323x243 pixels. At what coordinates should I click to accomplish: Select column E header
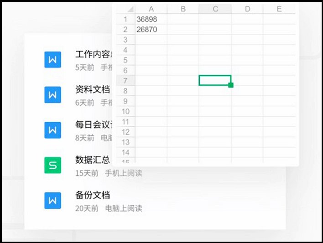pos(279,9)
